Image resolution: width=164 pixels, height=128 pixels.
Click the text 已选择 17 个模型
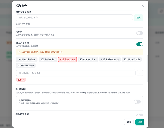coord(23,24)
